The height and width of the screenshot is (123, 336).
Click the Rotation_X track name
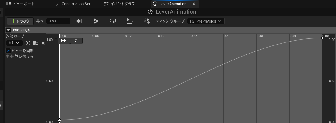pos(20,30)
